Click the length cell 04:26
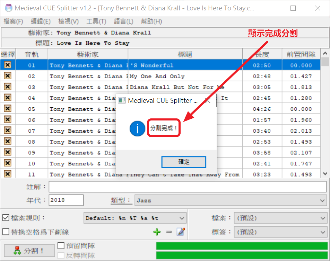 click(262, 109)
